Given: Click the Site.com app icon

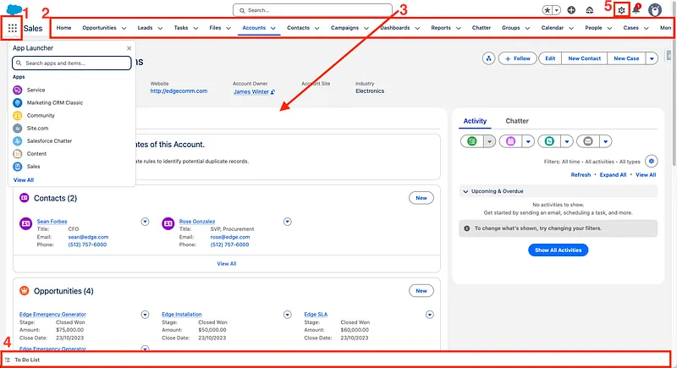Looking at the screenshot, I should click(x=17, y=128).
